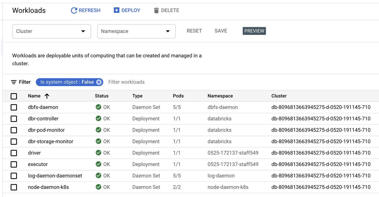Click the Daemon Set type in log-daemon-daemonset row
379x197 pixels.
(x=146, y=176)
